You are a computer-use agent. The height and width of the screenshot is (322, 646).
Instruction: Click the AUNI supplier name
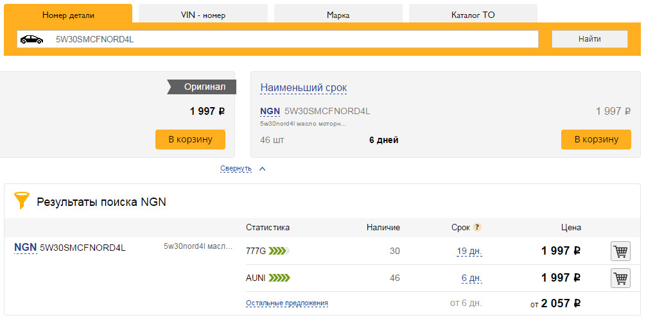256,278
